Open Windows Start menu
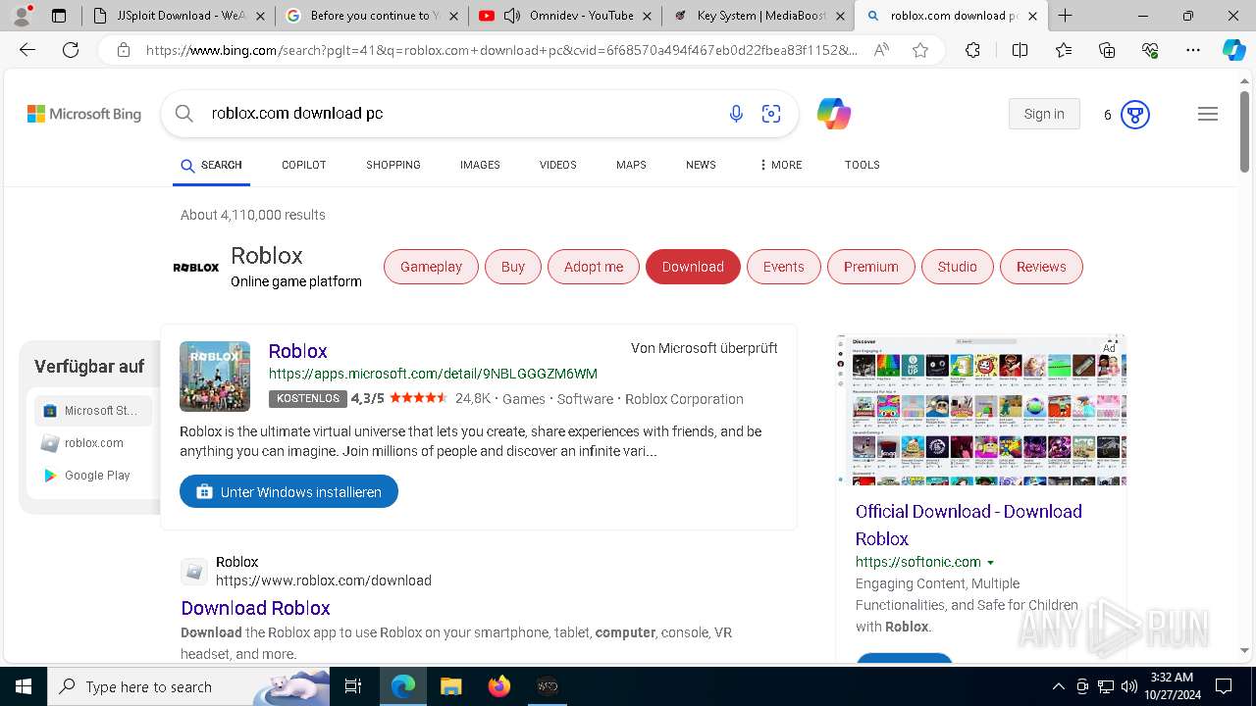 pyautogui.click(x=24, y=686)
